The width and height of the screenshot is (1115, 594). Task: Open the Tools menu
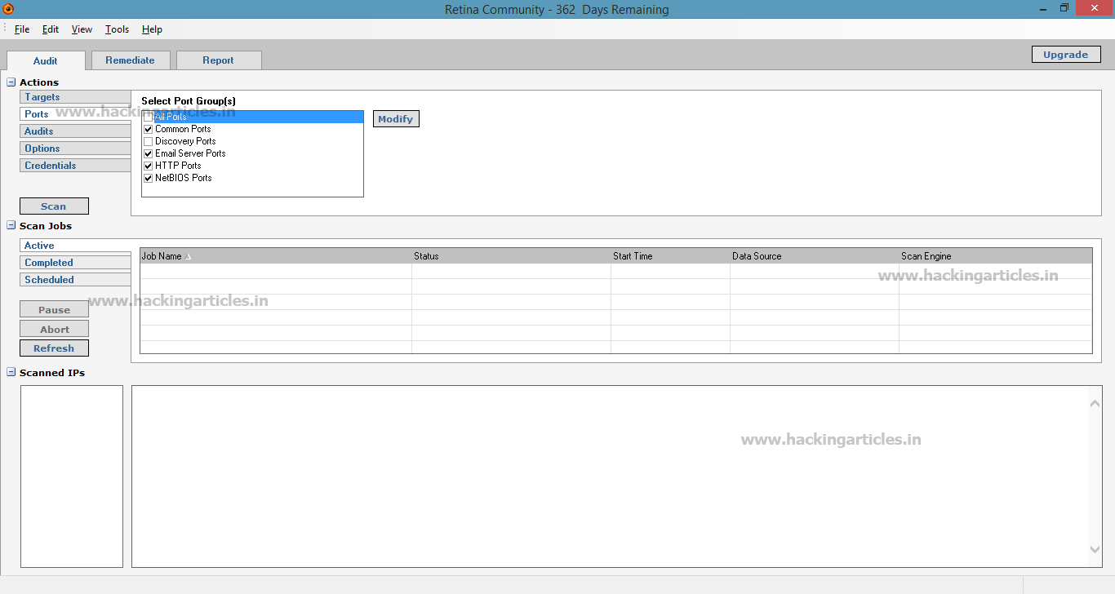(x=117, y=29)
